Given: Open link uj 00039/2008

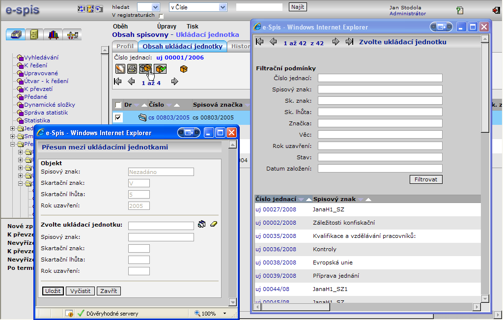Looking at the screenshot, I should coord(276,276).
